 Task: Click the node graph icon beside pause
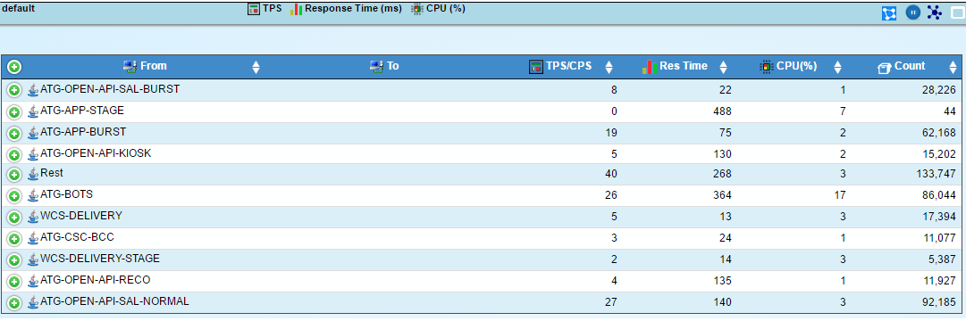(935, 12)
